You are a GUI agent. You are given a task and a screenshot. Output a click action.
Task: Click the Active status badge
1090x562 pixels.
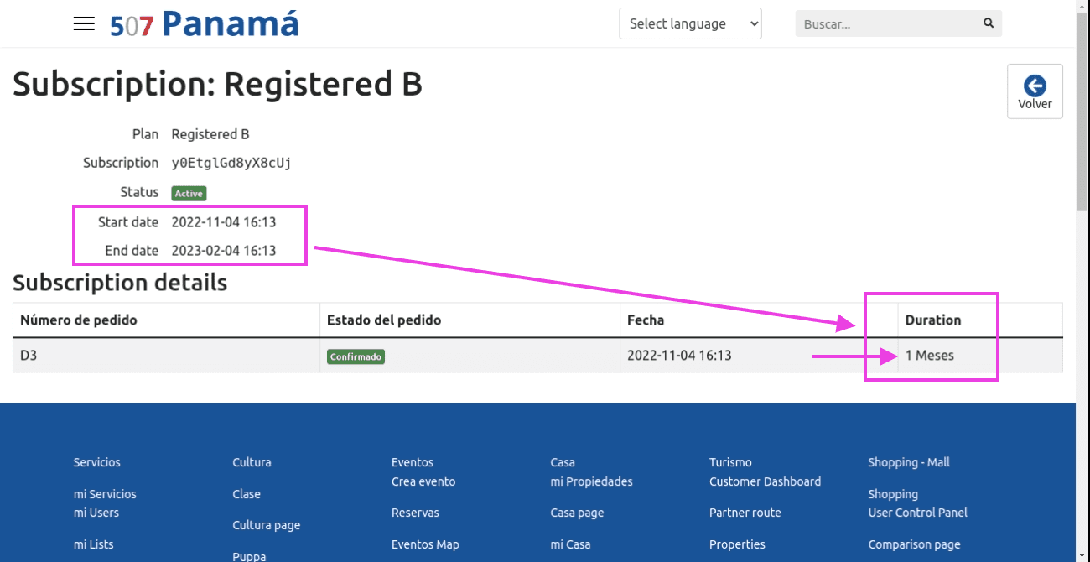(189, 194)
